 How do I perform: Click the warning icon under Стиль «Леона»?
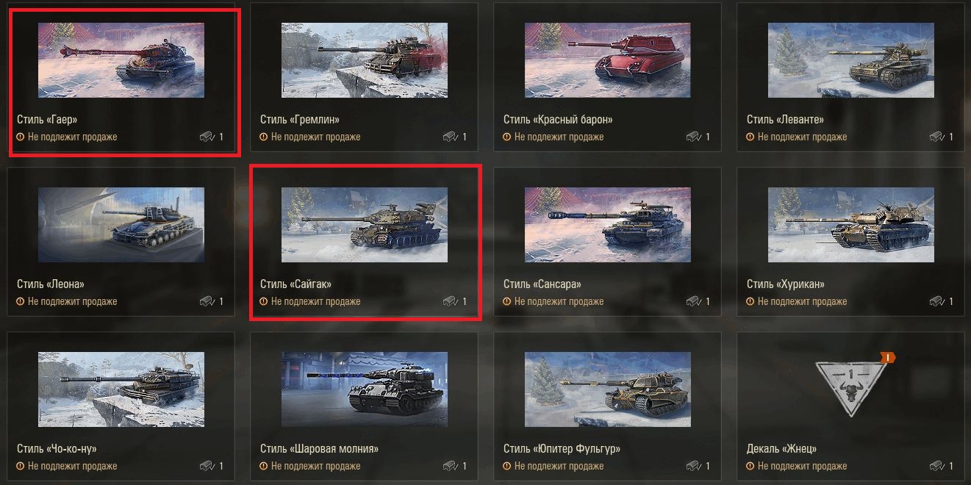(x=21, y=301)
